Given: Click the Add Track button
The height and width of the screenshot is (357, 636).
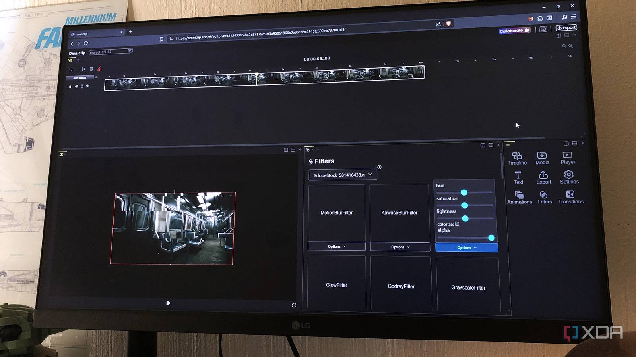Looking at the screenshot, I should pos(79,77).
